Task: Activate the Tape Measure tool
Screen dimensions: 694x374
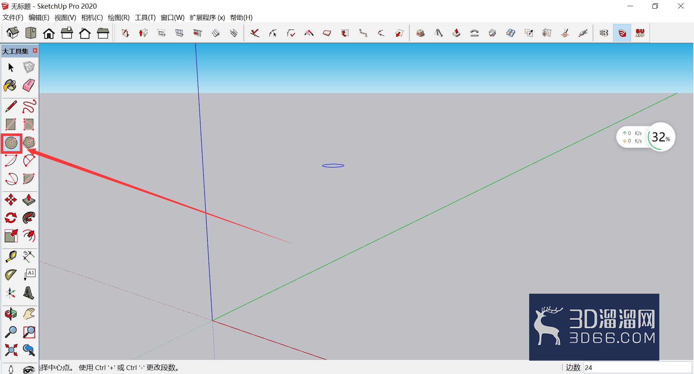Action: 11,256
